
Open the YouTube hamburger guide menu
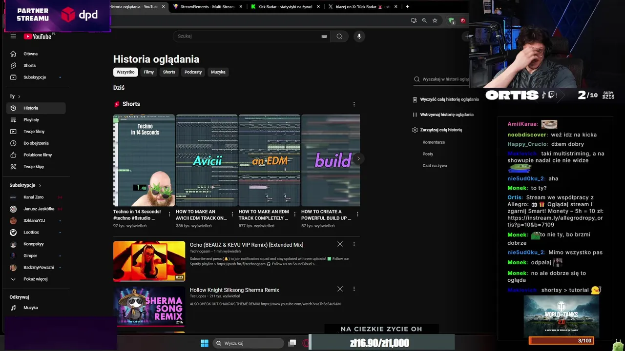pos(13,36)
